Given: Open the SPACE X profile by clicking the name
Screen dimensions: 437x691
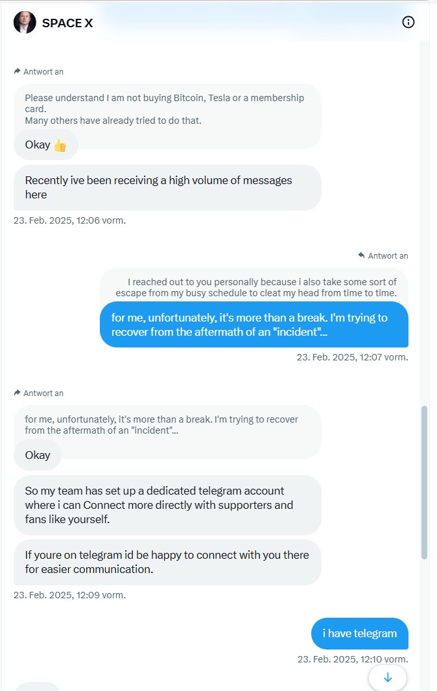Looking at the screenshot, I should tap(67, 22).
